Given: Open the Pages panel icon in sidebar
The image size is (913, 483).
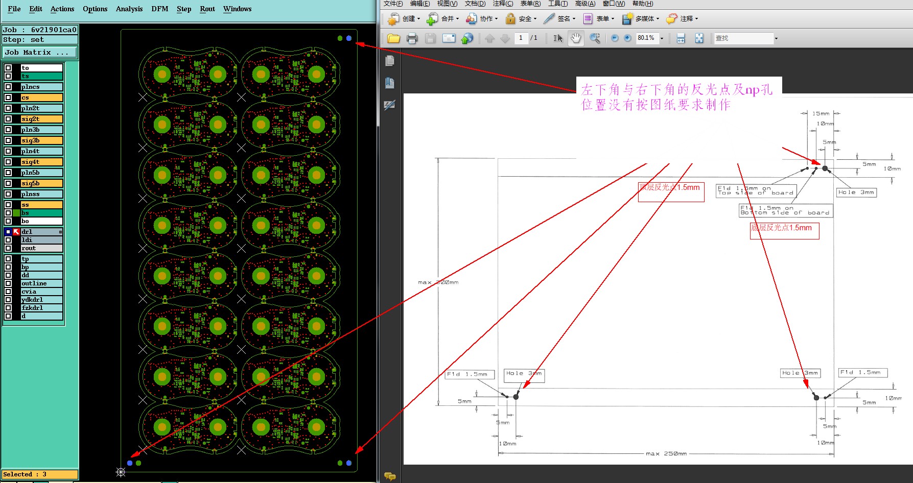Looking at the screenshot, I should pyautogui.click(x=390, y=61).
